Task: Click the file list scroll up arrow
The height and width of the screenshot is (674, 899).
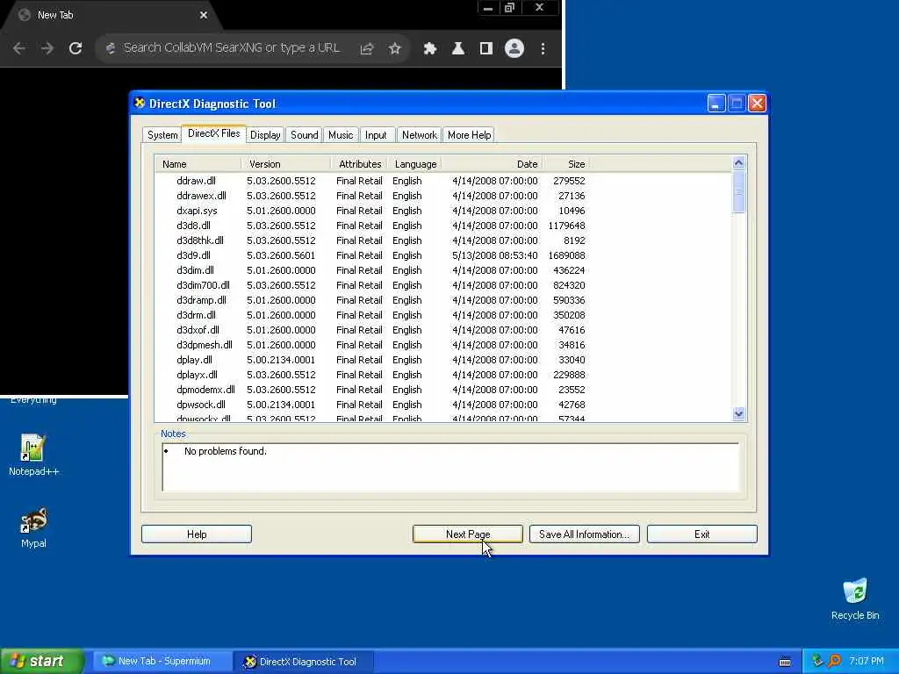Action: click(738, 163)
